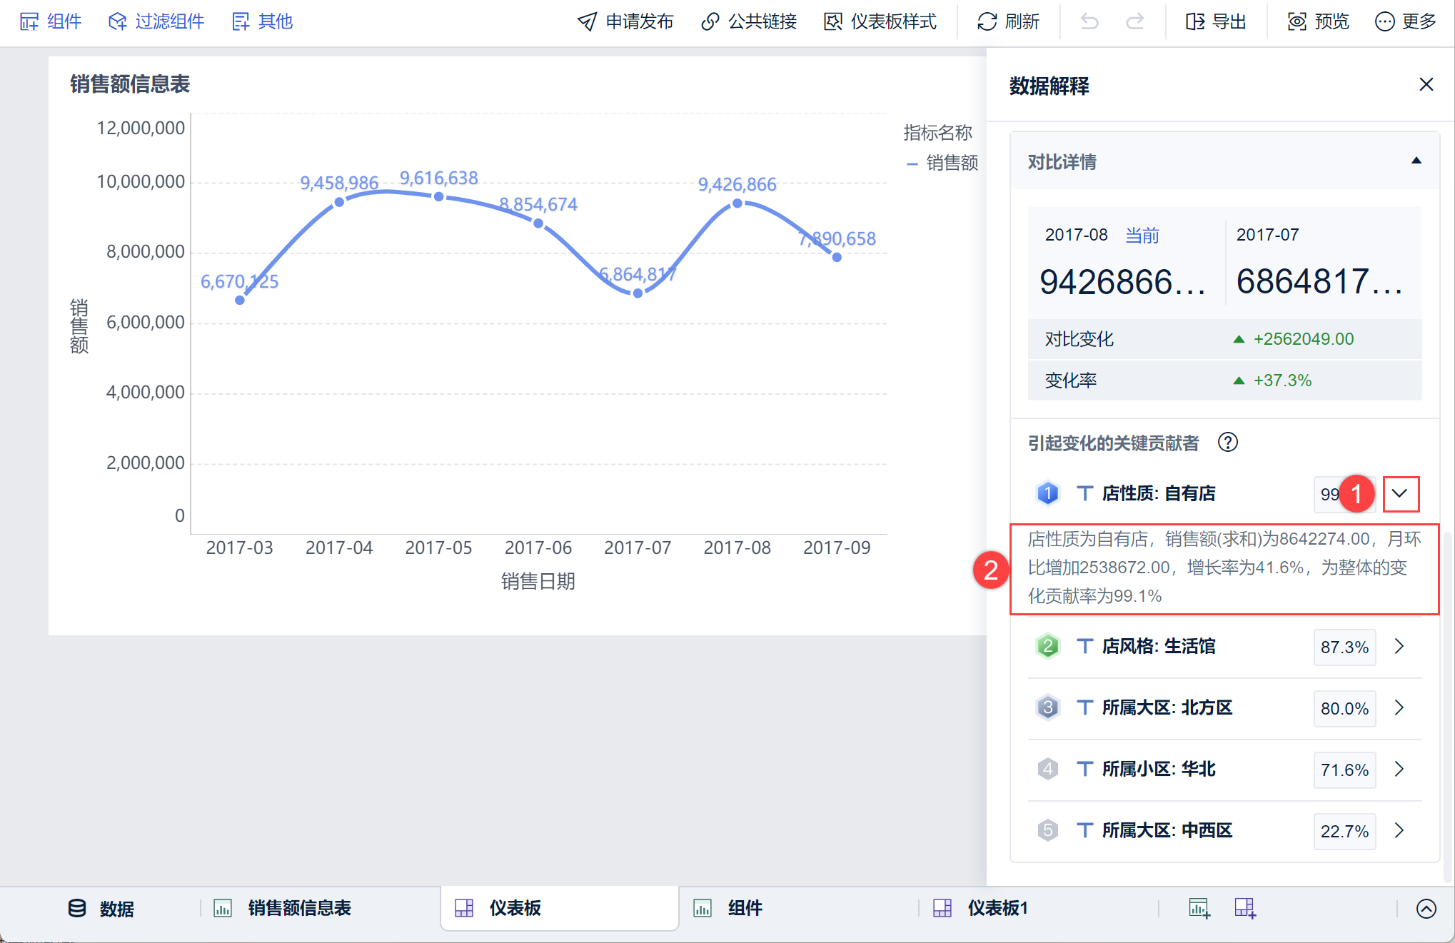This screenshot has height=943, width=1455.
Task: Click help icon beside key contributors
Action: point(1228,443)
